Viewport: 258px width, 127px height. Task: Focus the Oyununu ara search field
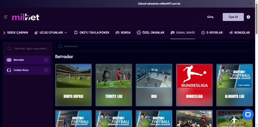point(154,46)
